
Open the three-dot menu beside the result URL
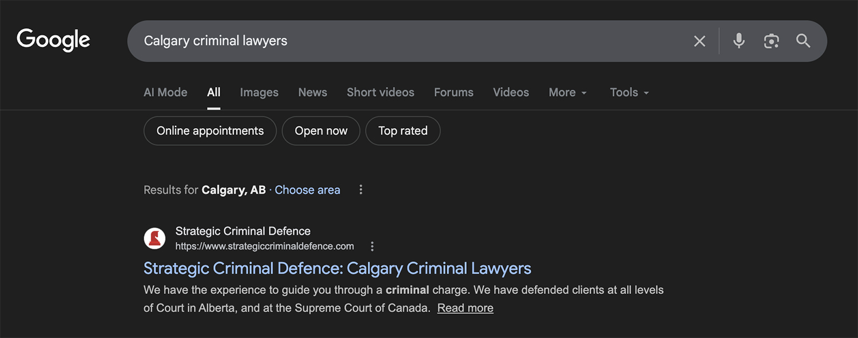(x=372, y=246)
